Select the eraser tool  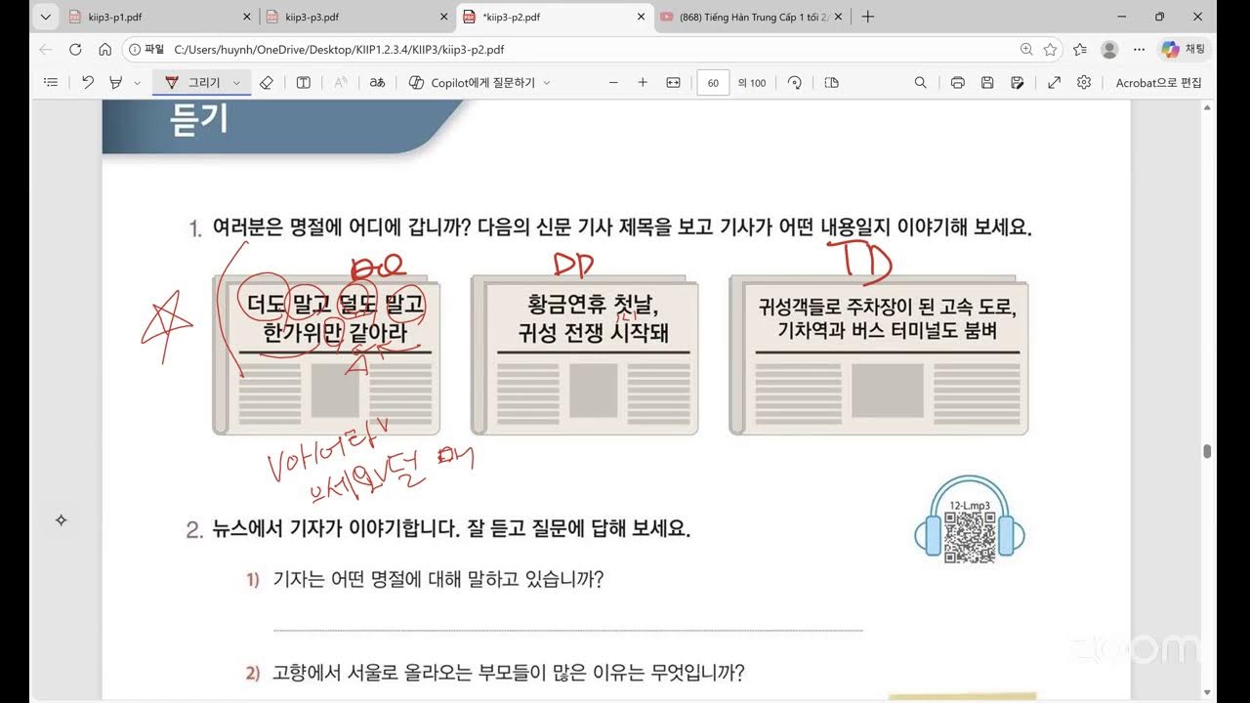click(267, 83)
